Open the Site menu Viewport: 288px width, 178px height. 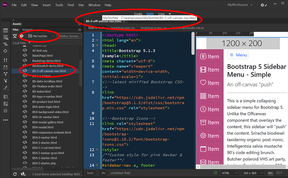[x=81, y=5]
